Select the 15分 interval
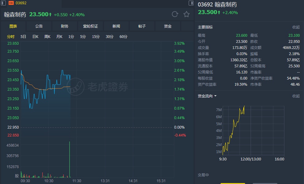 [x=96, y=36]
